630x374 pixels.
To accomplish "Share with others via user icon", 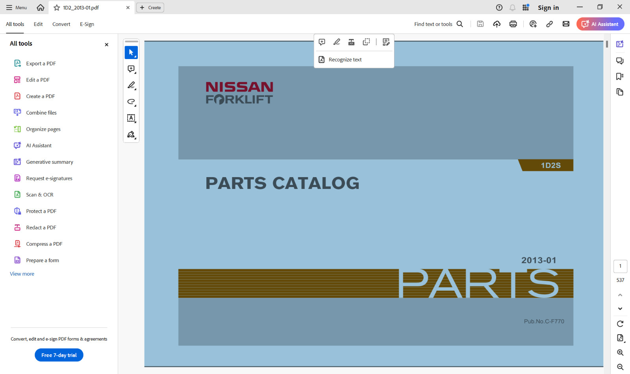I will point(533,24).
